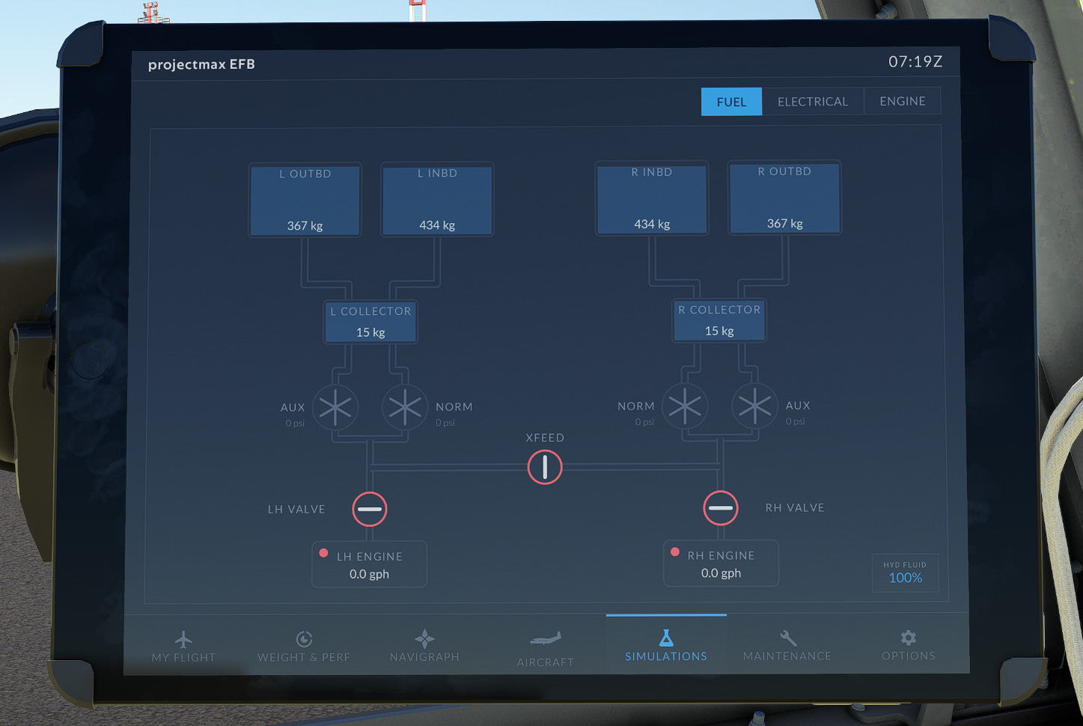This screenshot has width=1083, height=726.
Task: Click the RH VALVE label text
Action: coord(795,508)
